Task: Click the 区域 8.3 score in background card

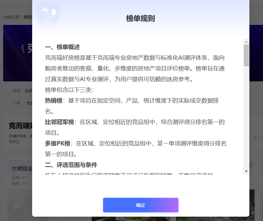Action: [20, 178]
